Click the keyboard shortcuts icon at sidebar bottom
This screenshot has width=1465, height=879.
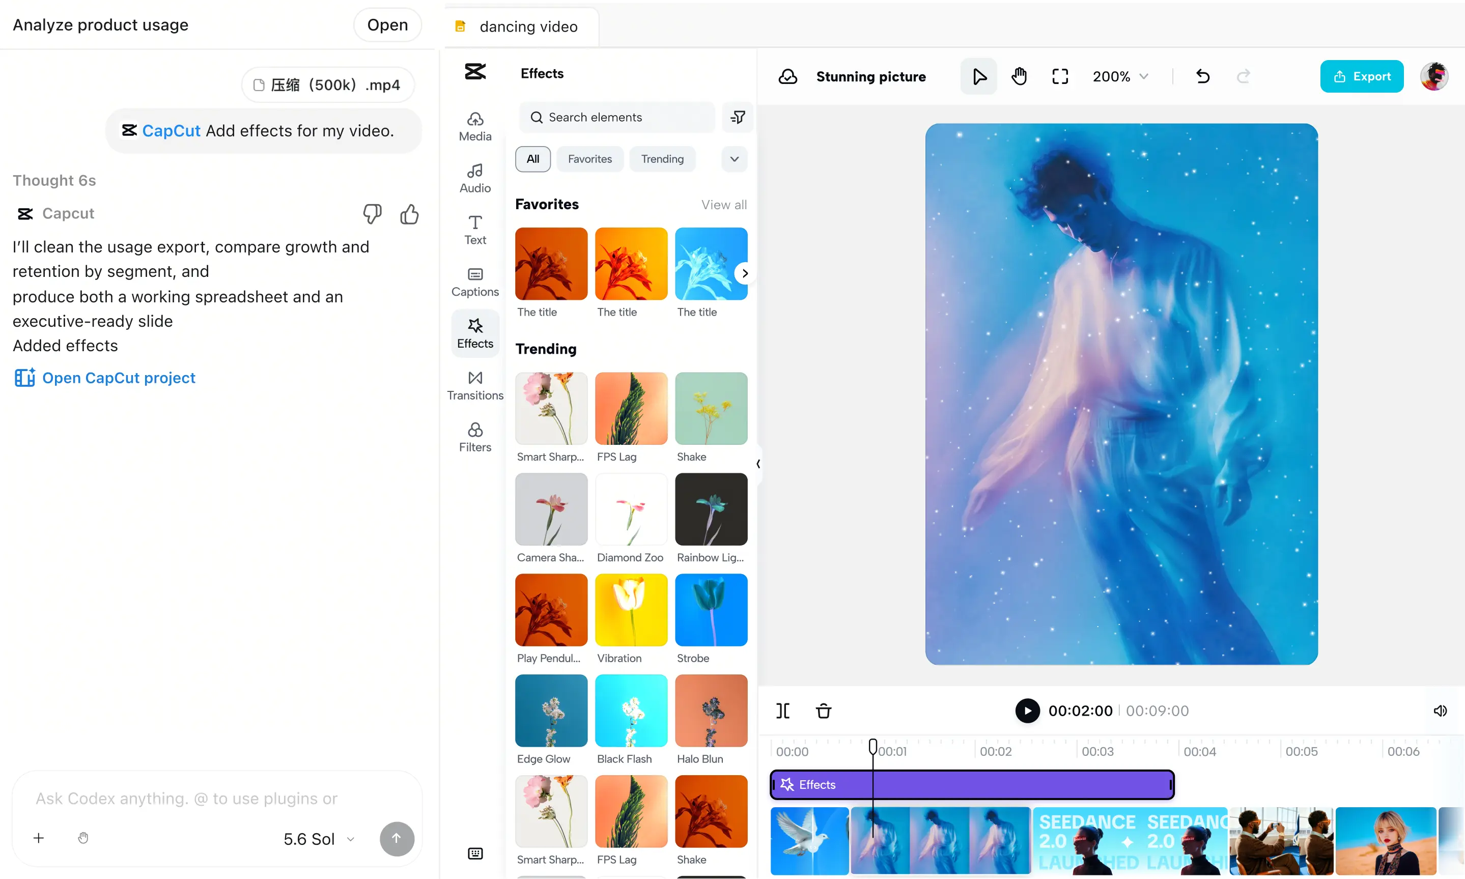[x=475, y=853]
